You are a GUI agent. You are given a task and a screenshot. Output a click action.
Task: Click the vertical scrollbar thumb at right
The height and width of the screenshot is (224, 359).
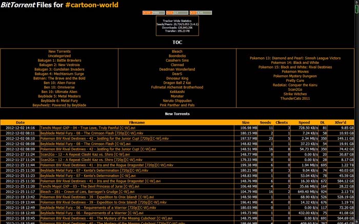(357, 9)
